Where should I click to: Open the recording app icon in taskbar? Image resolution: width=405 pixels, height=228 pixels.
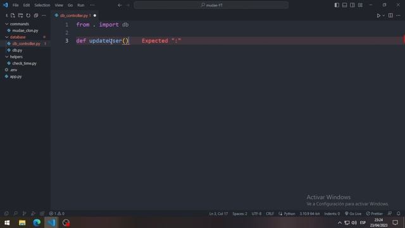66,222
